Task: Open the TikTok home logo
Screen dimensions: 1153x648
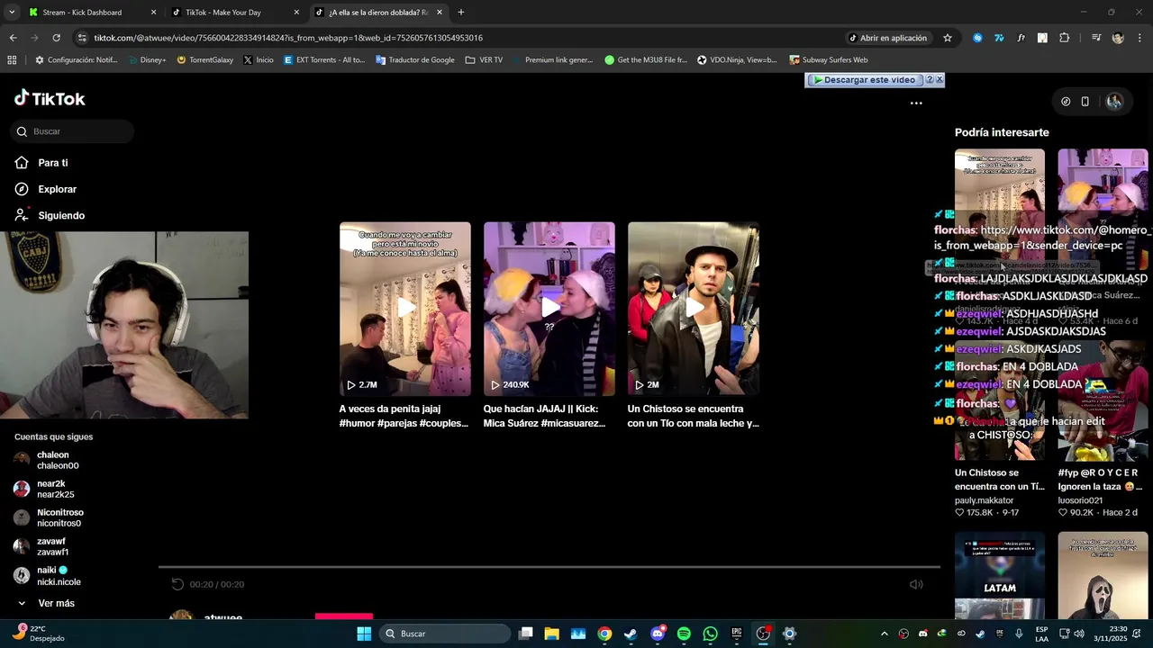Action: (x=50, y=99)
